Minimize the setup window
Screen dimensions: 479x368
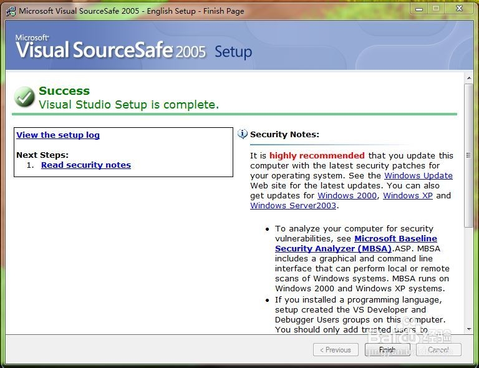point(419,9)
